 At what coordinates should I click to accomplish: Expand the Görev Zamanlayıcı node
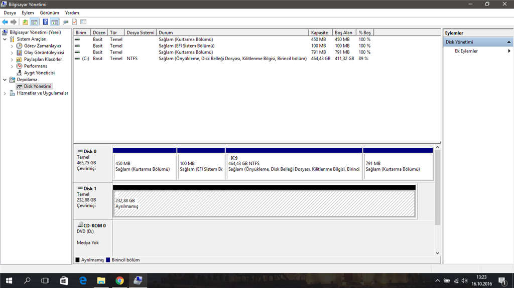(x=12, y=46)
